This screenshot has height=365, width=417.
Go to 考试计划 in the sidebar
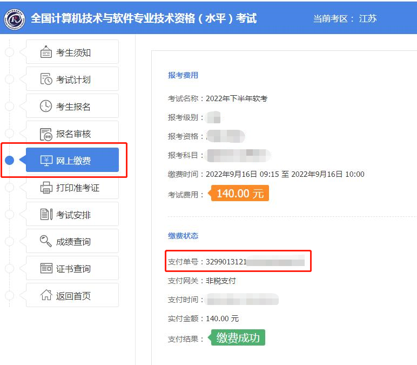tap(73, 79)
